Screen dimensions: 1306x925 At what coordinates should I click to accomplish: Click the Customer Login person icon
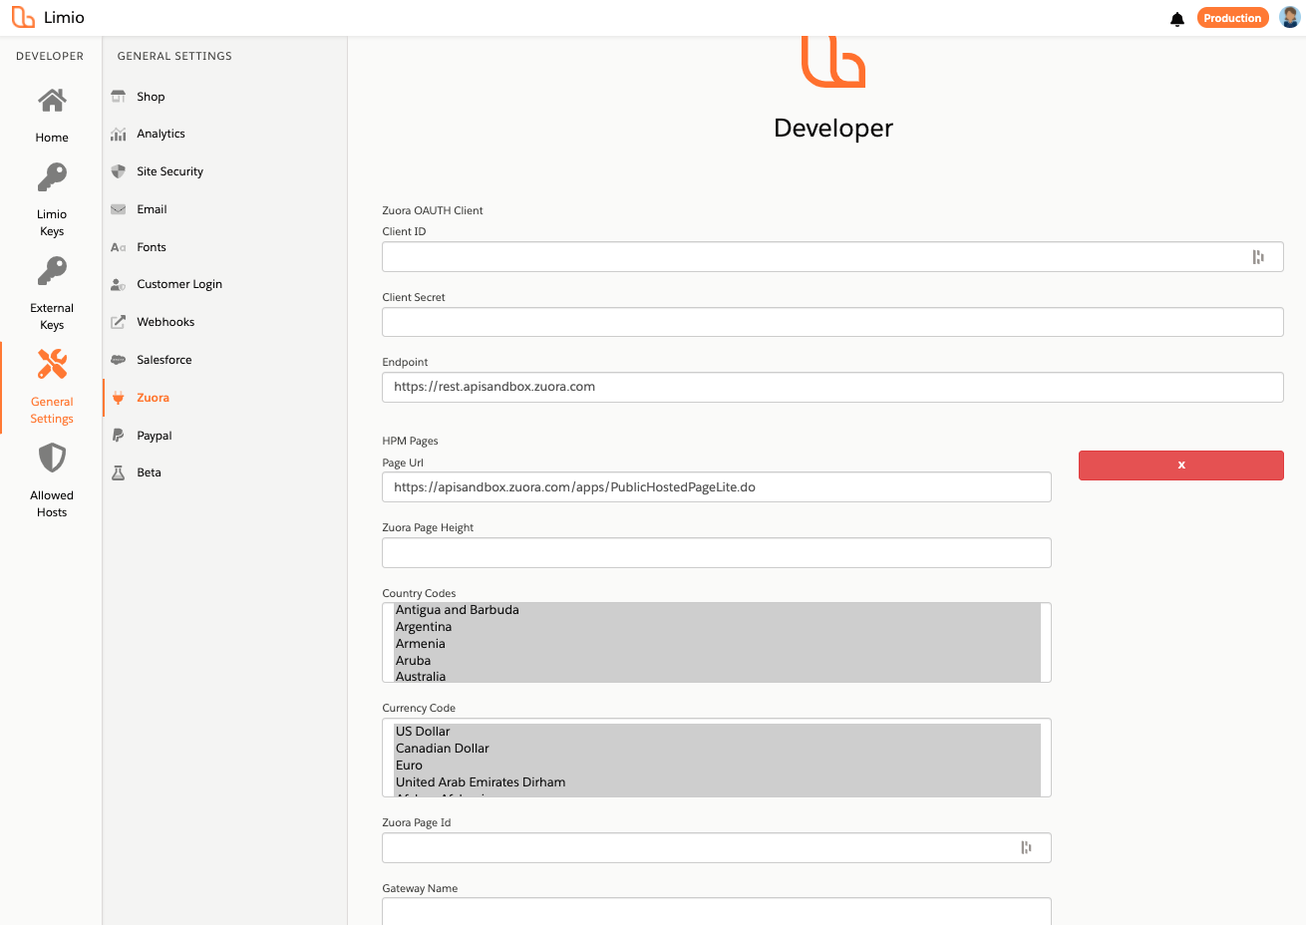click(x=118, y=284)
